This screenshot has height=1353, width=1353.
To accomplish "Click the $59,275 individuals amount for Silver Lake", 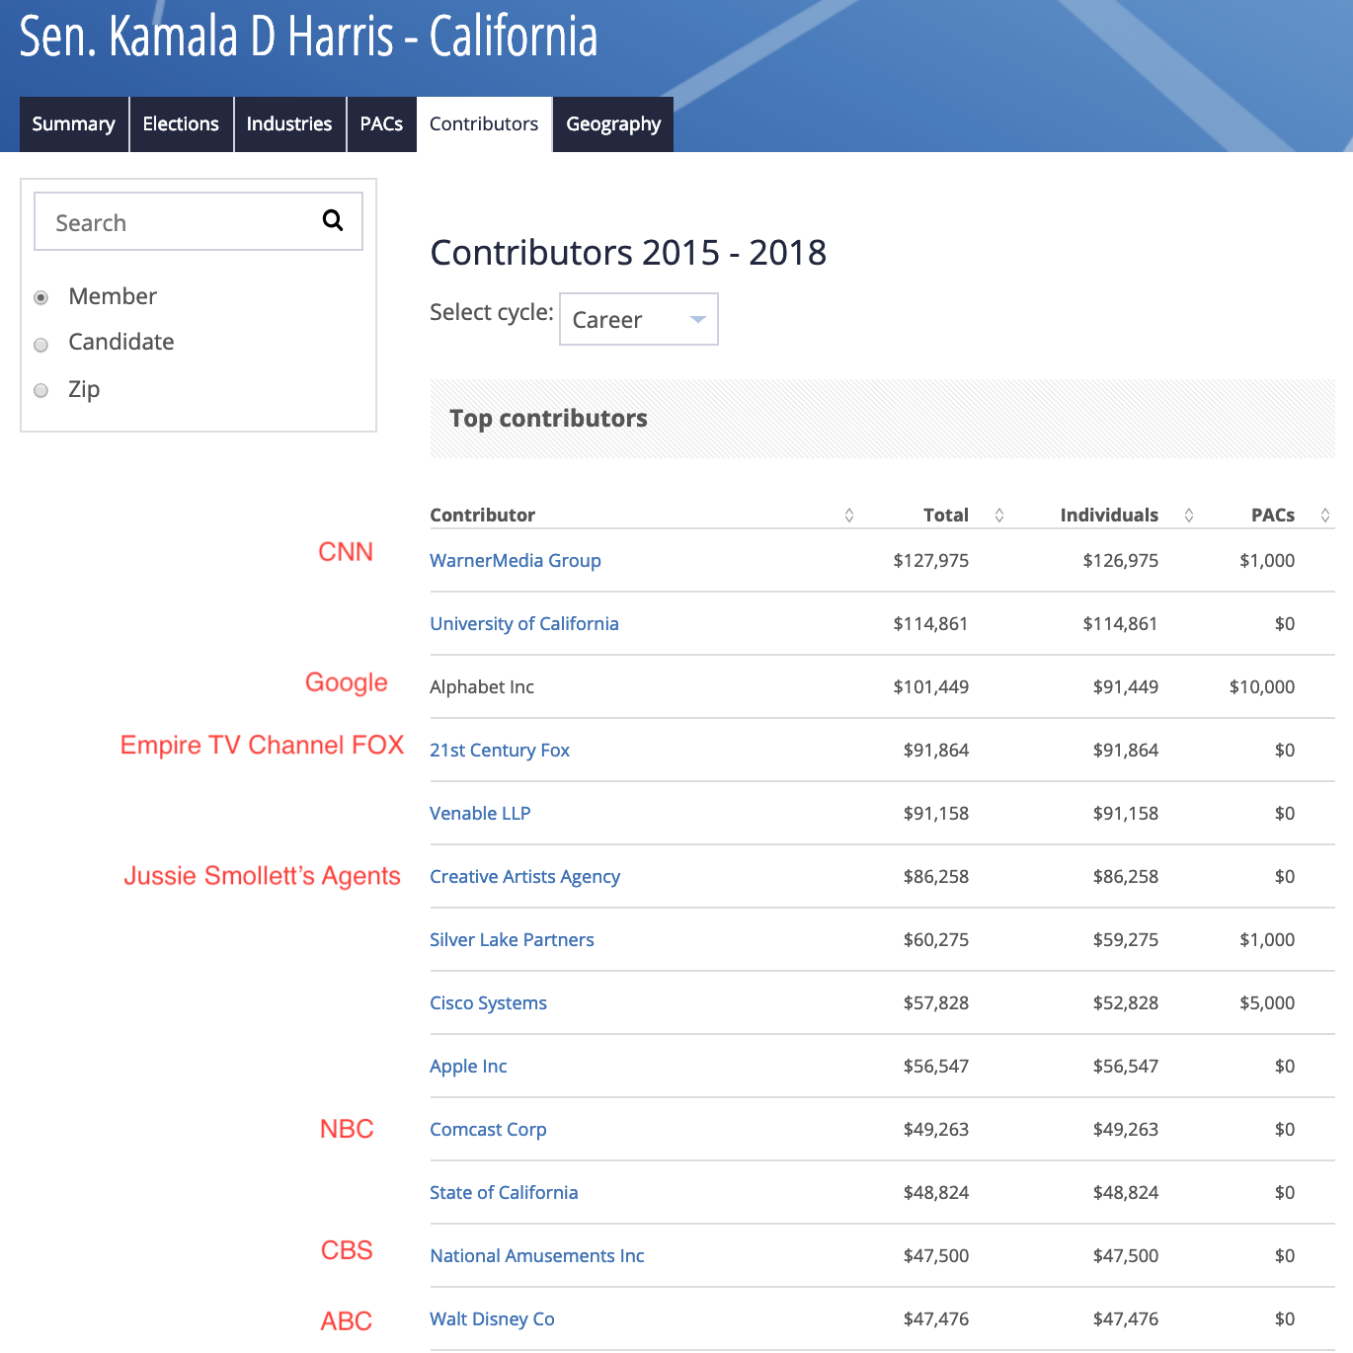I will [1126, 940].
